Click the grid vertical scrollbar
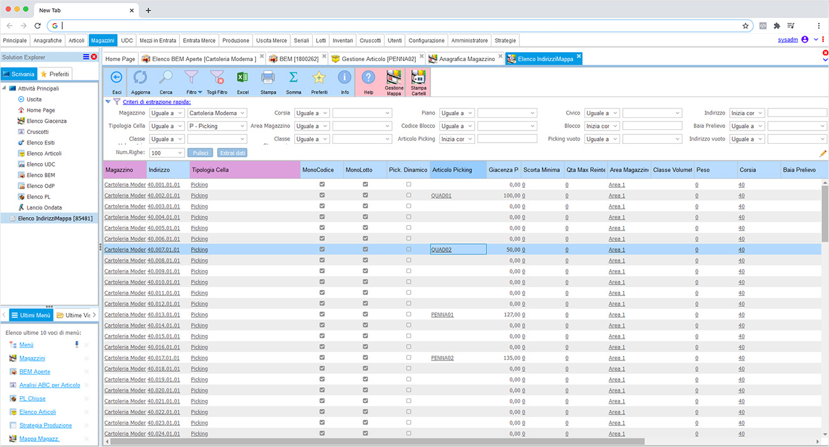Image resolution: width=829 pixels, height=447 pixels. [x=825, y=215]
